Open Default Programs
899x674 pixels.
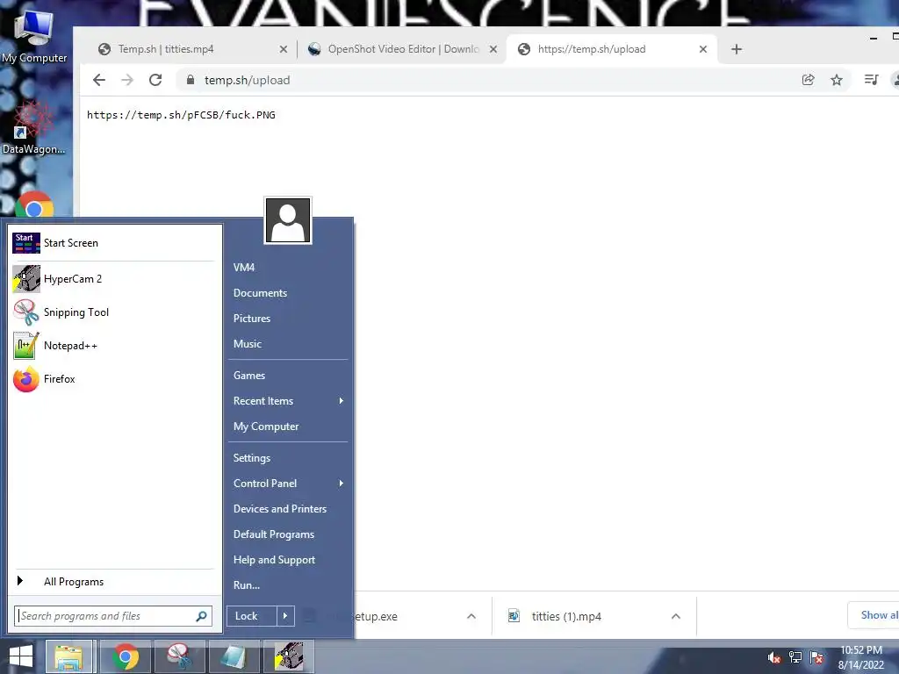(x=274, y=534)
